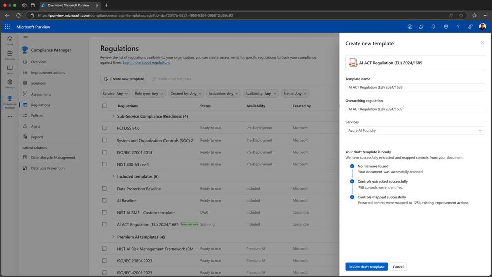This screenshot has height=277, width=492.
Task: Open Assessments in the sidebar
Action: 41,94
